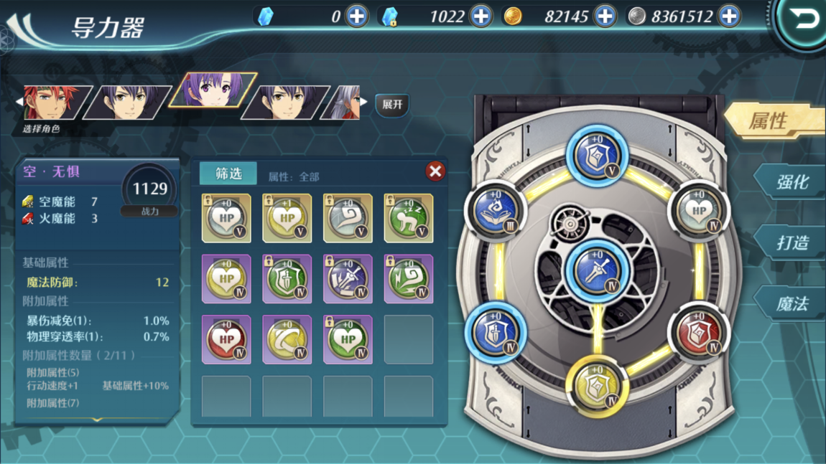Expand attribute panel bottom arrow
826x464 pixels.
click(97, 420)
